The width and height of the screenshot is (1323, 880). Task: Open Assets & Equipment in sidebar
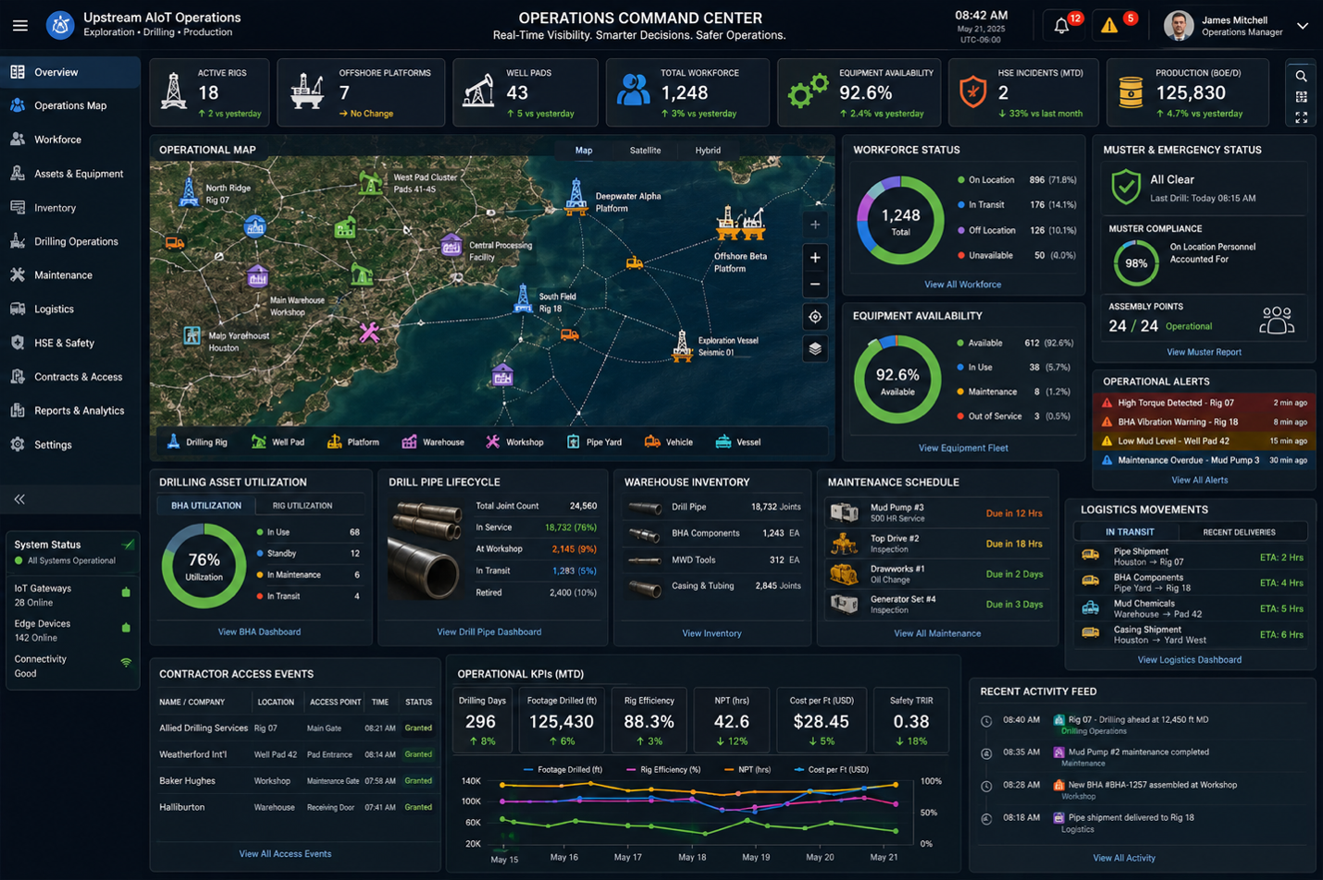coord(70,174)
